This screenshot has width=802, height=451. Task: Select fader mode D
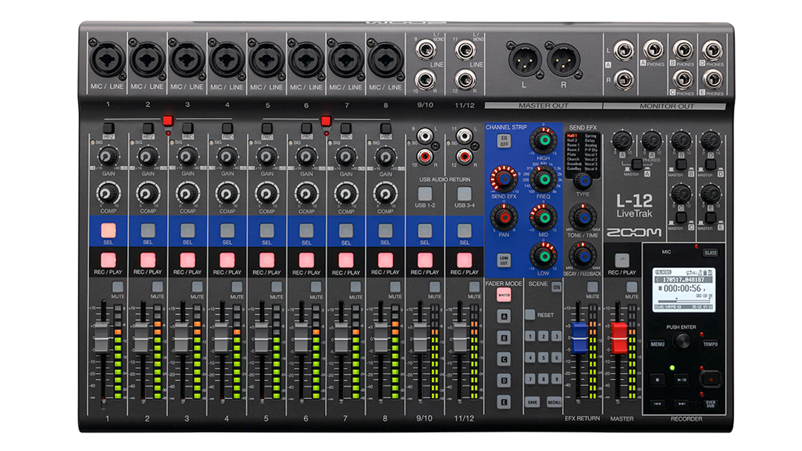tap(504, 380)
